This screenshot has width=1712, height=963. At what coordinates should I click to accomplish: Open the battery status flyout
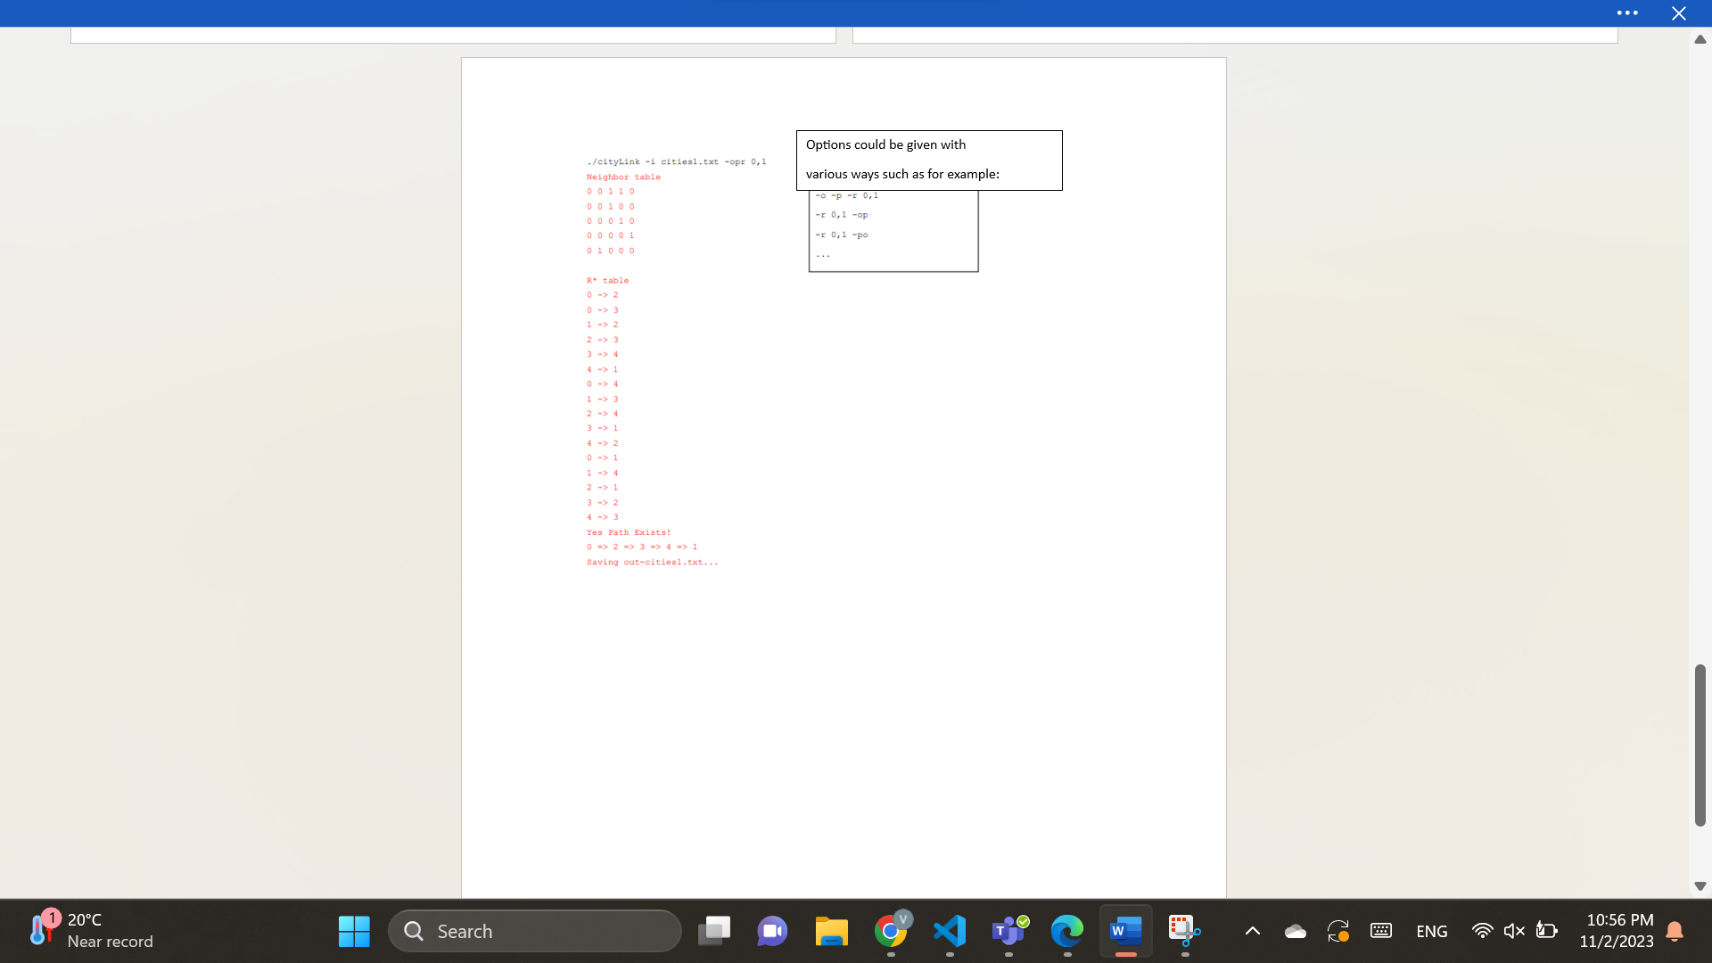click(1547, 930)
